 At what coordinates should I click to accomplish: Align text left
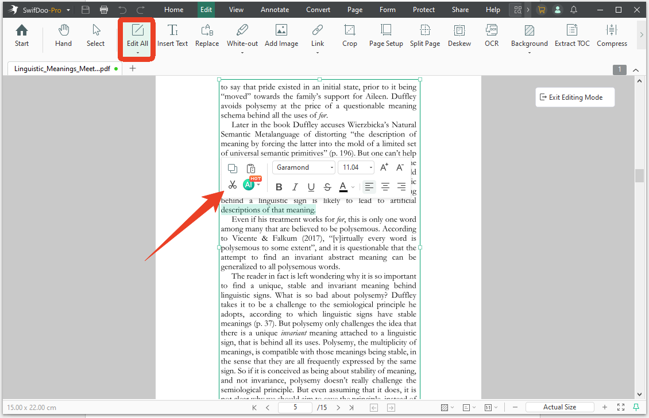click(369, 187)
